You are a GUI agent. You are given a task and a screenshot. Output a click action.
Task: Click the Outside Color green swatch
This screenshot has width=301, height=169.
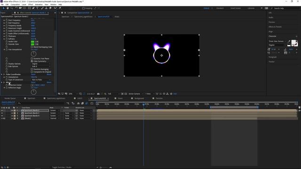click(32, 44)
